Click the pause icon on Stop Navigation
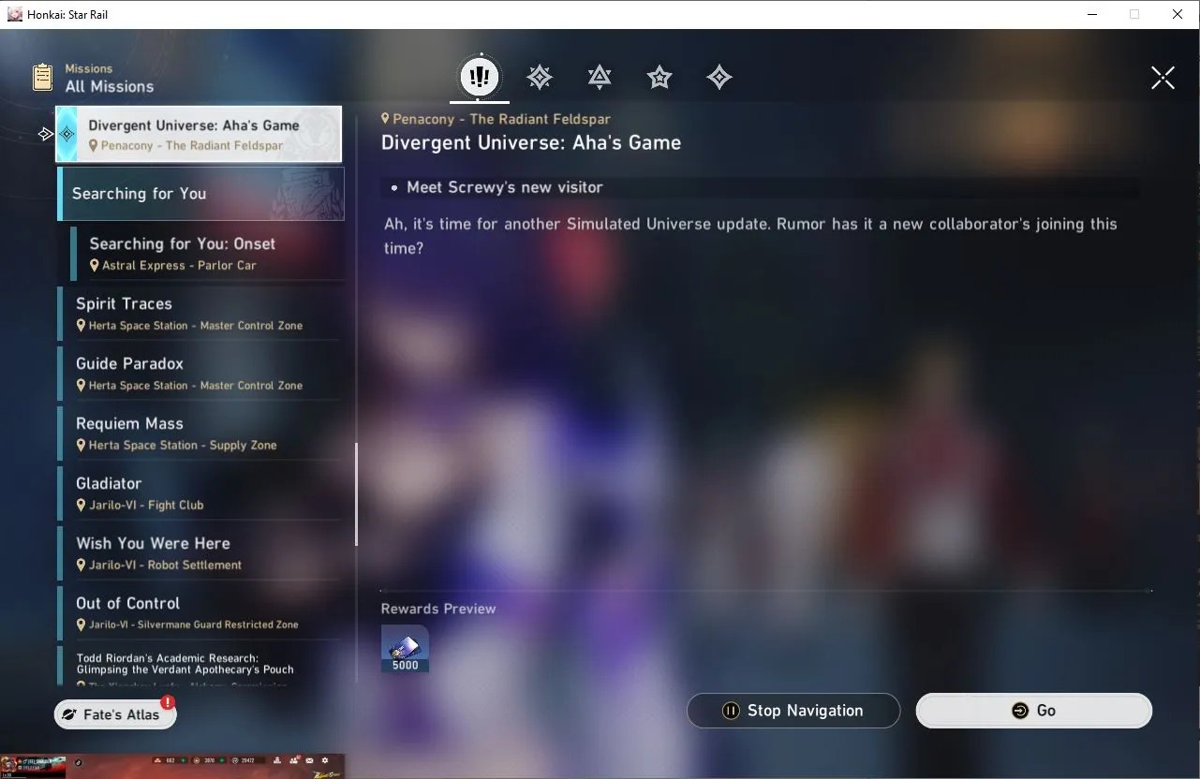The image size is (1200, 779). 731,711
